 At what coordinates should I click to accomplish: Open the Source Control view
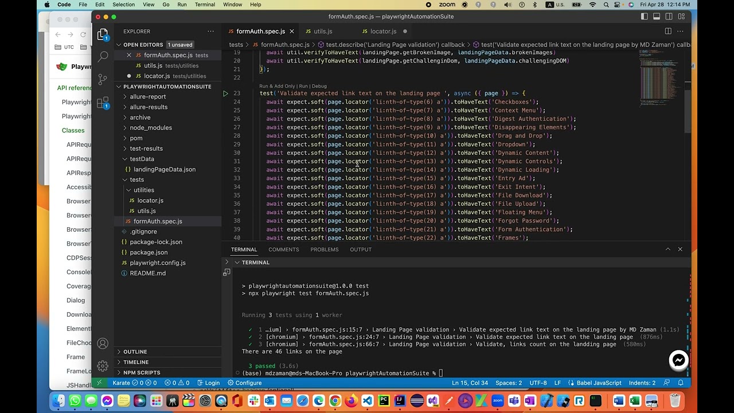[x=103, y=79]
